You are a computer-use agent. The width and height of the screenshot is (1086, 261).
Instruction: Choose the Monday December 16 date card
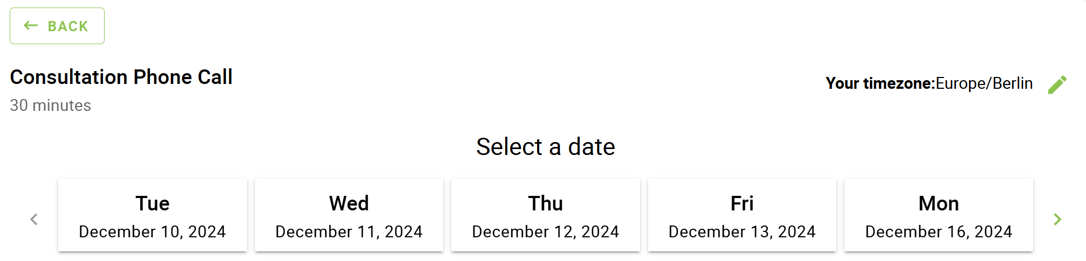pyautogui.click(x=938, y=215)
